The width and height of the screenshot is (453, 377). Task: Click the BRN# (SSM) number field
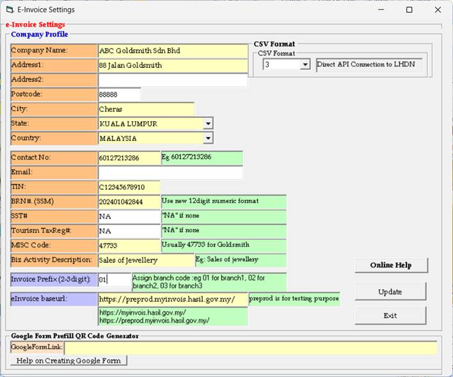(x=129, y=202)
